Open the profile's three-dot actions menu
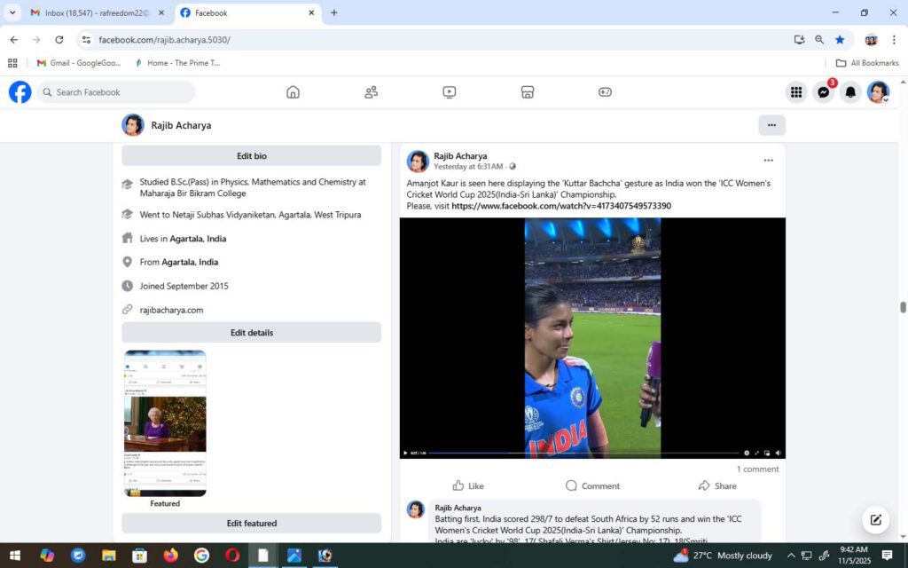 point(771,125)
